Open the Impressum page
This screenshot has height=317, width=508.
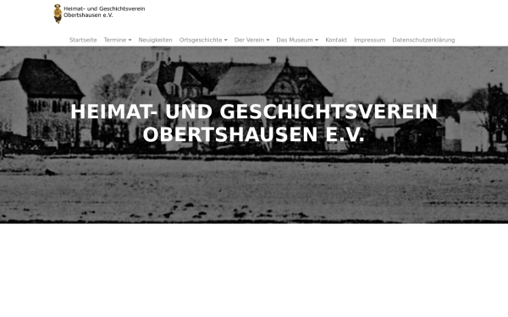click(370, 40)
